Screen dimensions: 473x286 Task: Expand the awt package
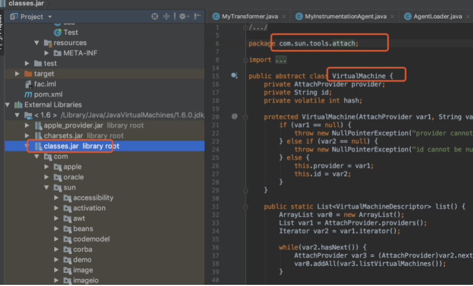[56, 218]
